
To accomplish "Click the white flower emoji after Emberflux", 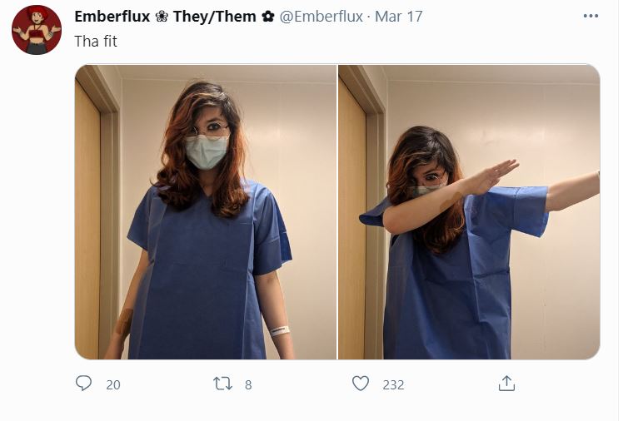I will click(x=162, y=17).
